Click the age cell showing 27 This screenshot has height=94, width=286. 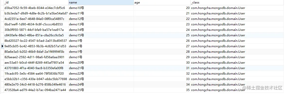coord(162,46)
